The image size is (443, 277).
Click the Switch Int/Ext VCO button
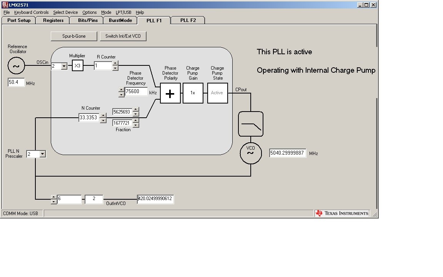pos(123,36)
